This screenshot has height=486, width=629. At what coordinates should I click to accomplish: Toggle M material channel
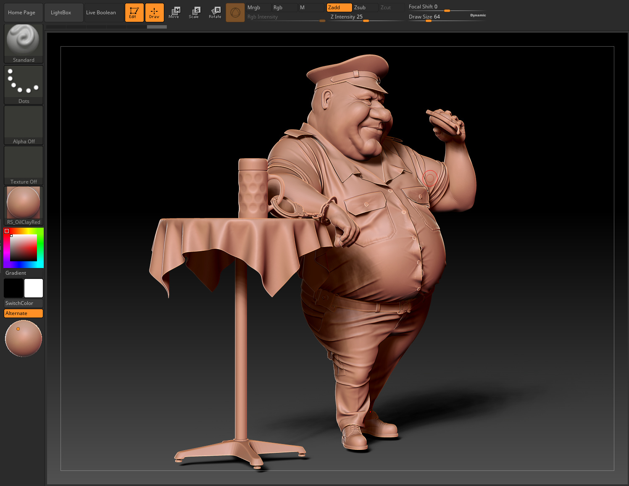click(x=312, y=8)
